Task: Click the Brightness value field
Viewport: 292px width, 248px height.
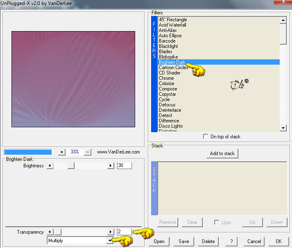Action: 124,165
